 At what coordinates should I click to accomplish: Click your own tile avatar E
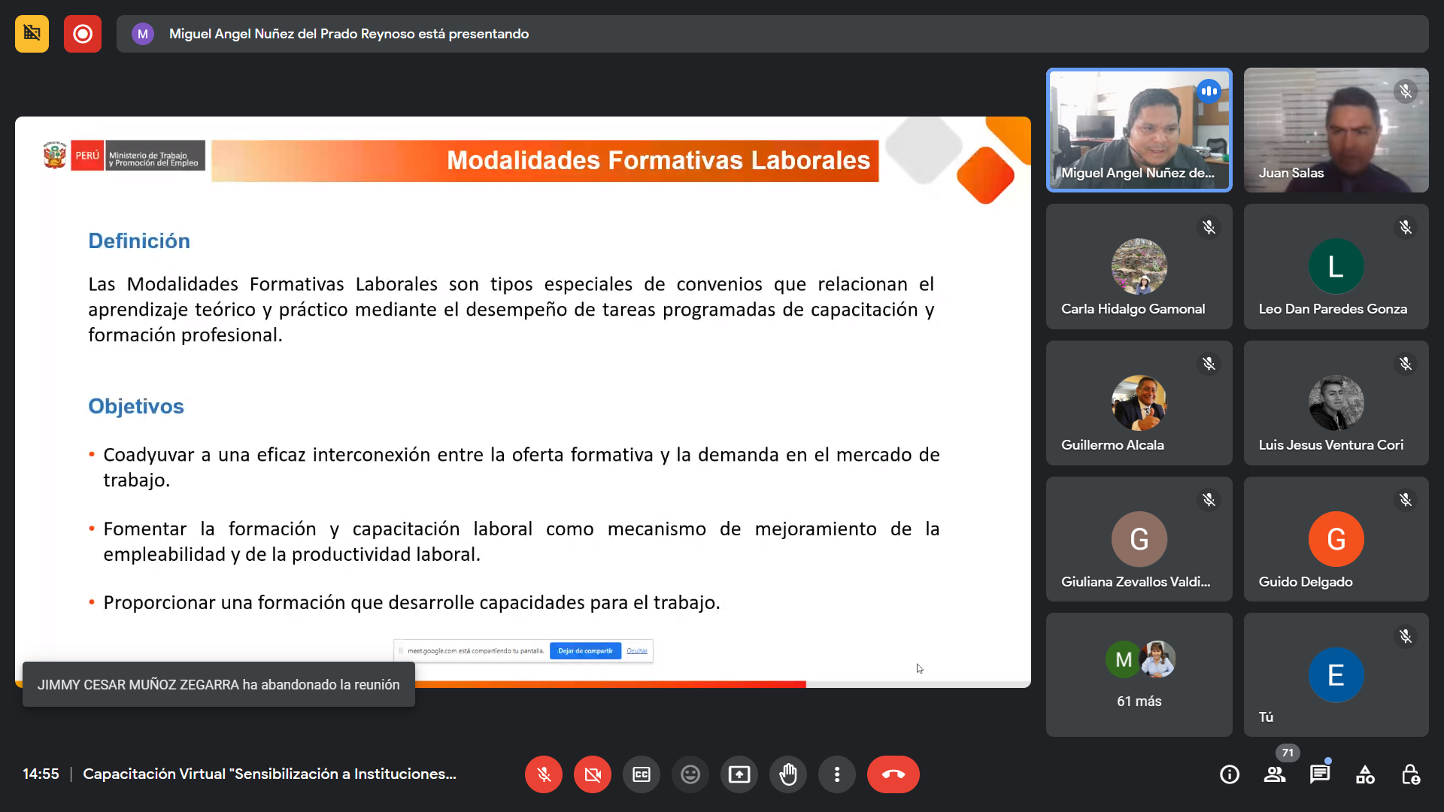pos(1336,675)
